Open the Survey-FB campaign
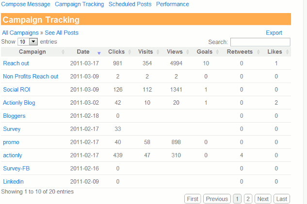Viewport: 307px width, 204px height. pyautogui.click(x=16, y=169)
